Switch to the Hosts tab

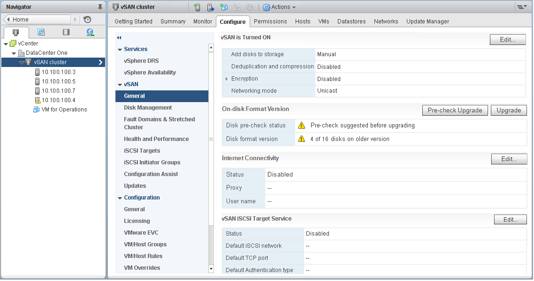point(303,22)
